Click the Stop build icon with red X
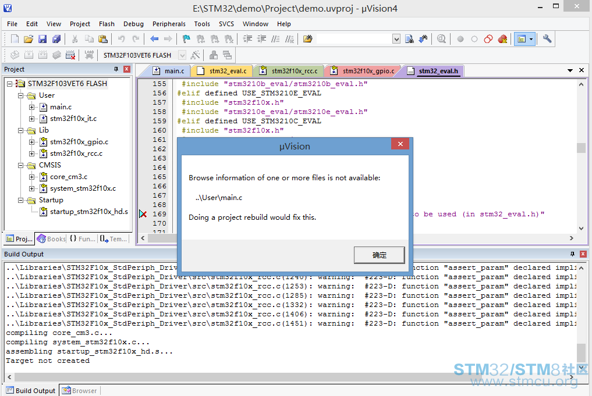 [x=70, y=55]
